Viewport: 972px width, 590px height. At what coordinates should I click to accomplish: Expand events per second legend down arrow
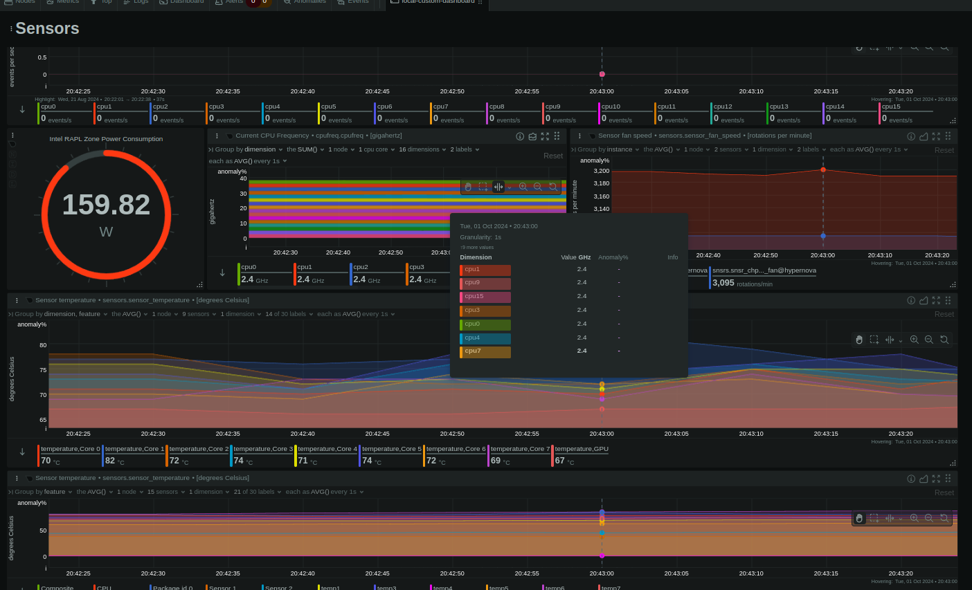click(22, 110)
